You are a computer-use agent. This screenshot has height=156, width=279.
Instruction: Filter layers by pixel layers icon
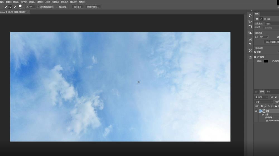pos(272,97)
